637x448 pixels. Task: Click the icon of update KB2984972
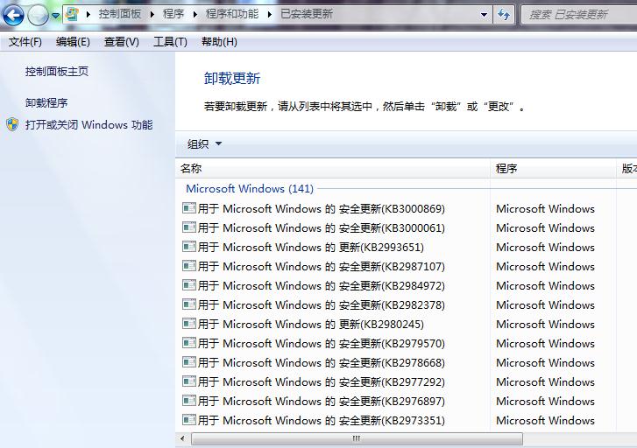[x=189, y=285]
